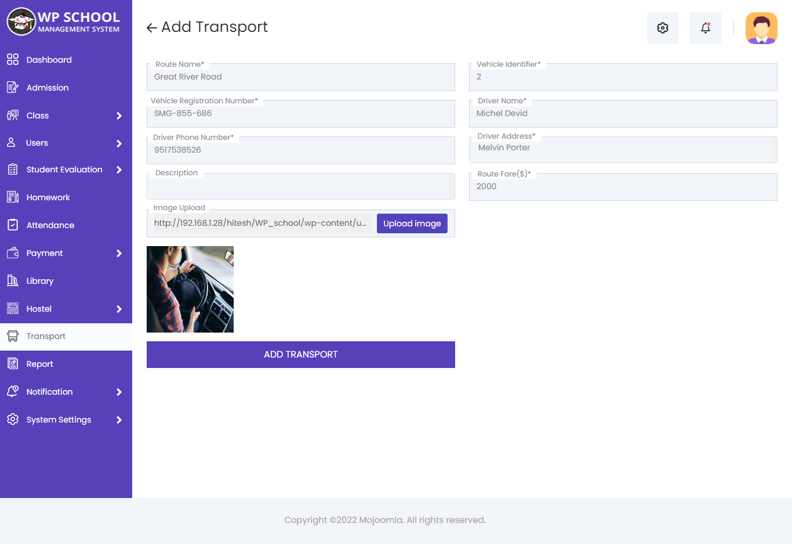Expand the Class submenu arrow
The image size is (792, 545).
[119, 116]
